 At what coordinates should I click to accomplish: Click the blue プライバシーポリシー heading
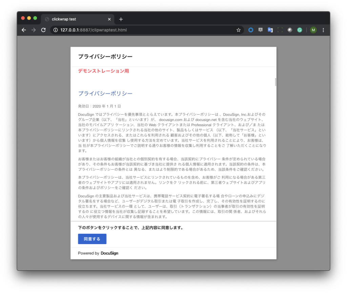point(105,94)
